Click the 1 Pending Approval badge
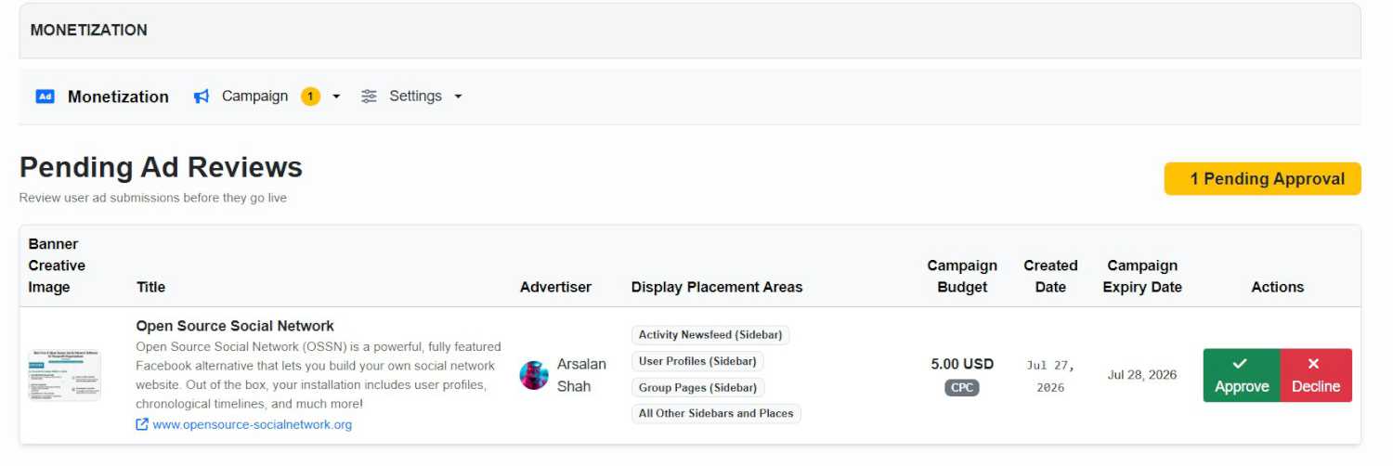This screenshot has width=1393, height=466. (x=1263, y=179)
